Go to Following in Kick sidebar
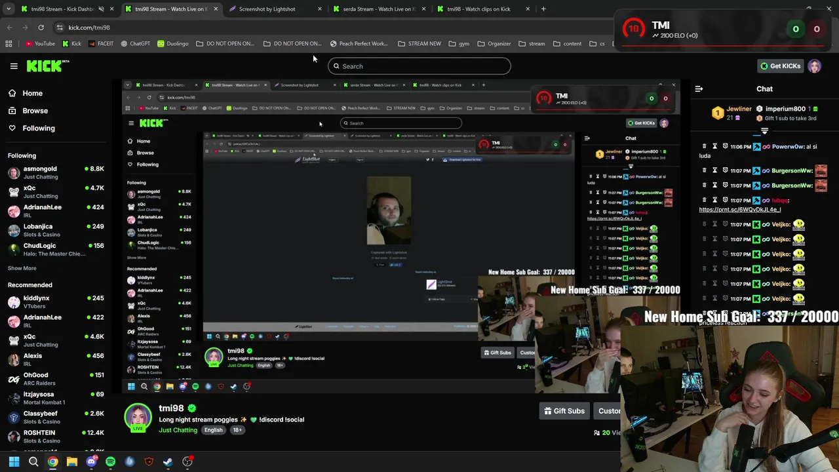Screen dimensions: 839x472 pyautogui.click(x=31, y=128)
